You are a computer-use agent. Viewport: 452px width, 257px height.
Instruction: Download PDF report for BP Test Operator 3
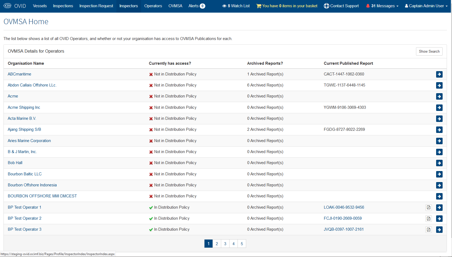[x=429, y=230]
